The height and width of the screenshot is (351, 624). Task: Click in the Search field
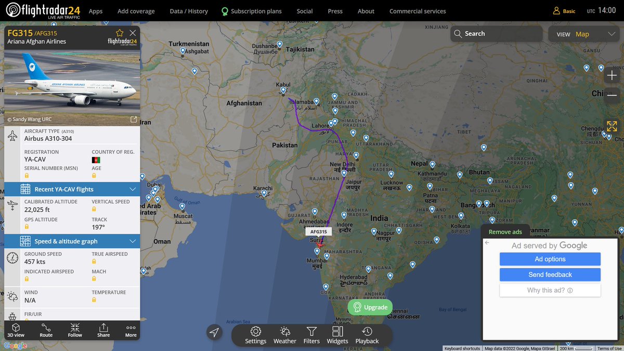click(497, 34)
